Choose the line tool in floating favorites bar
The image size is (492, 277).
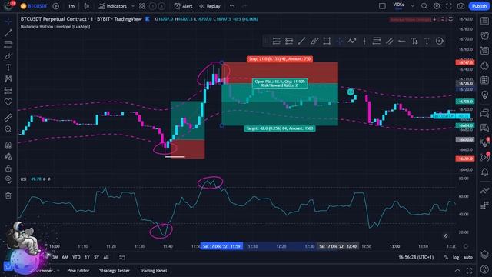pos(301,41)
